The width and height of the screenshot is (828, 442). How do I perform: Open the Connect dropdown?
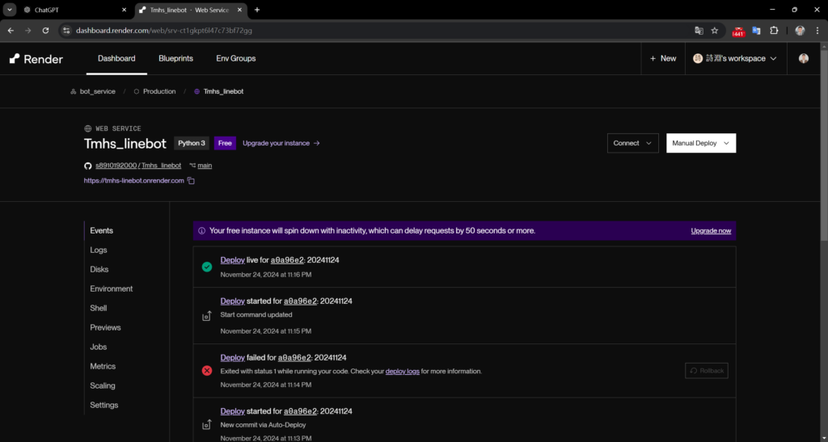[x=632, y=143]
